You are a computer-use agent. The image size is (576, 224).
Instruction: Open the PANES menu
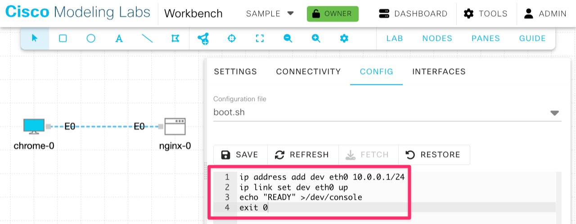tap(486, 39)
